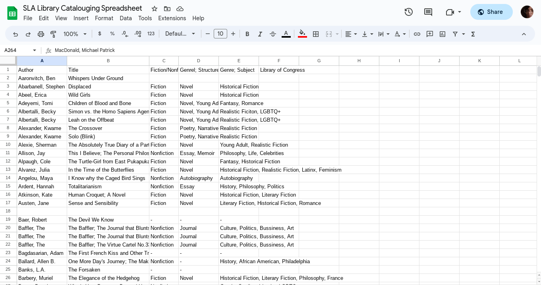This screenshot has height=285, width=541.
Task: Click the Insert link icon
Action: tap(417, 34)
